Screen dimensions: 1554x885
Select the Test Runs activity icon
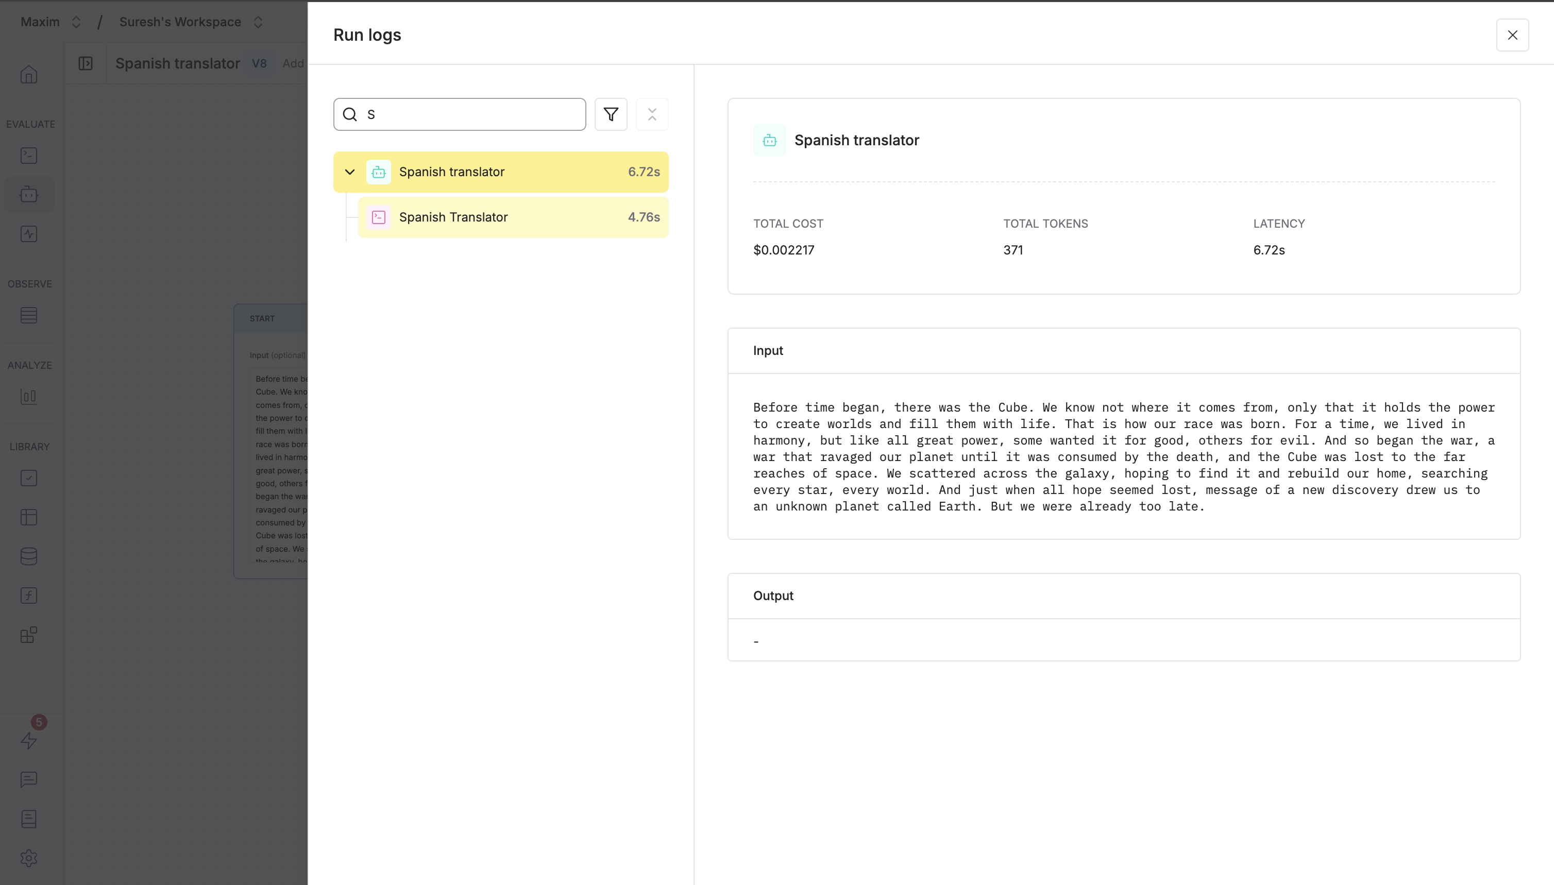[28, 233]
